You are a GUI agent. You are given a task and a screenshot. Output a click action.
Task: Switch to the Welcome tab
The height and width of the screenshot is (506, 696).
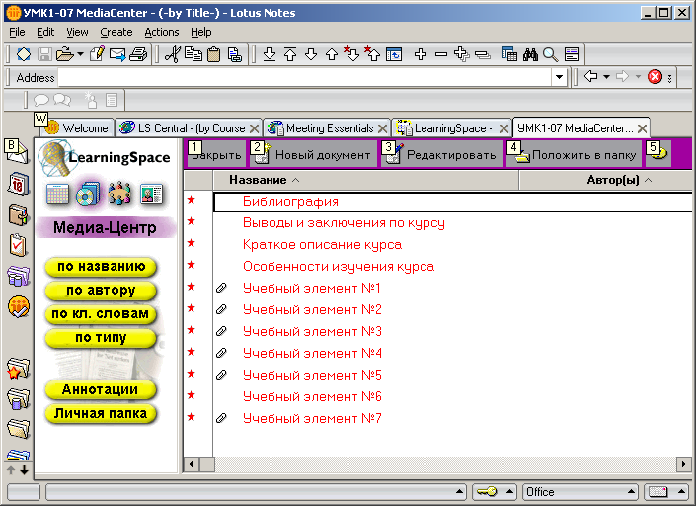[x=78, y=128]
